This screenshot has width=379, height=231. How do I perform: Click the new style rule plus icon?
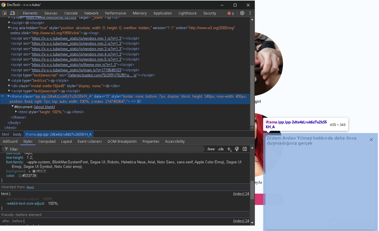229,149
